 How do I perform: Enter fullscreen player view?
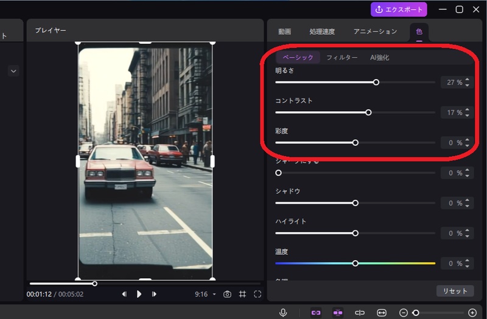(x=258, y=294)
